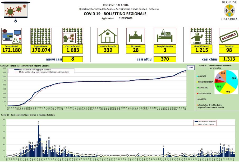Click the Guariti/dimessi recovered person icon
The height and width of the screenshot is (162, 239).
[x=200, y=36]
